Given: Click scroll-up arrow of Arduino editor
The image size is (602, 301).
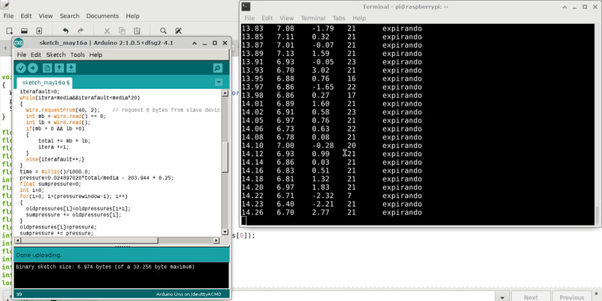Looking at the screenshot, I should [225, 93].
